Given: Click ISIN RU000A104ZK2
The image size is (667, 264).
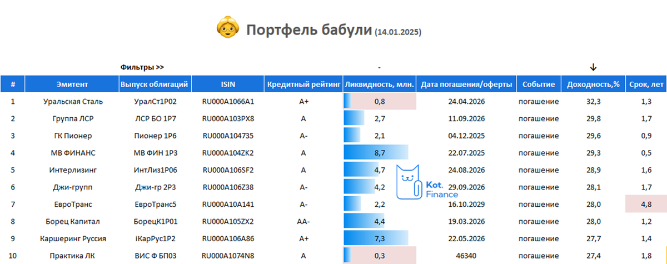Looking at the screenshot, I should click(228, 153).
